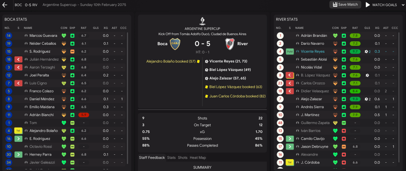Click Adrián Bianchi's red 5.9 rating badge
The height and width of the screenshot is (171, 406).
click(83, 115)
